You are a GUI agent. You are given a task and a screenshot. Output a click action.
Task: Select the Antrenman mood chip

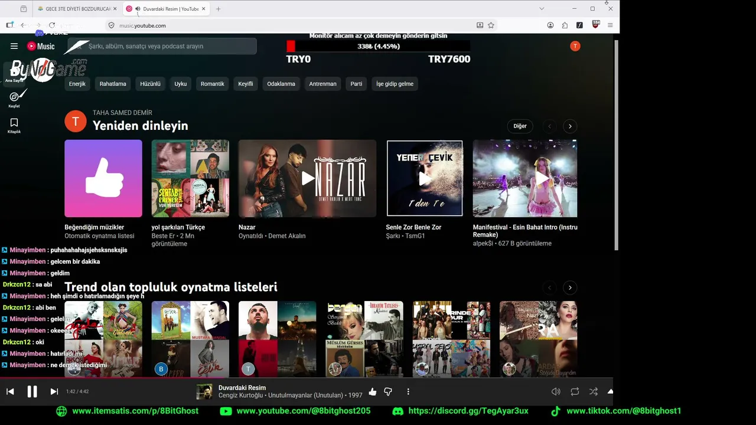tap(323, 84)
